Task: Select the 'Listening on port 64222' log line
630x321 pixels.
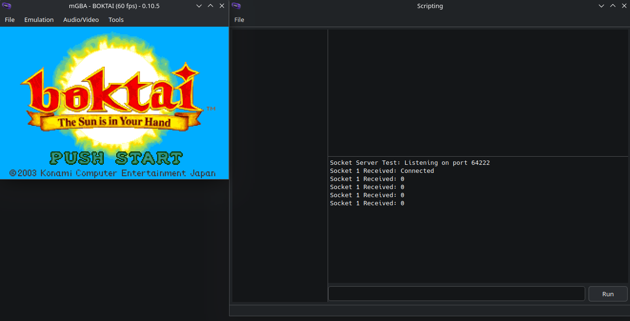Action: click(x=410, y=163)
